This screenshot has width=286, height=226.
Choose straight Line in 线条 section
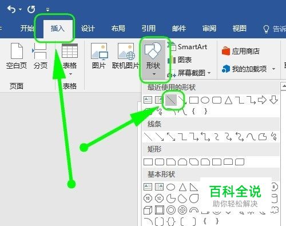point(148,137)
